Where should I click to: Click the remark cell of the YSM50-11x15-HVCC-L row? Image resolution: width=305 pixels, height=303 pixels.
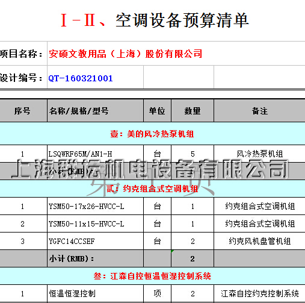click(260, 223)
